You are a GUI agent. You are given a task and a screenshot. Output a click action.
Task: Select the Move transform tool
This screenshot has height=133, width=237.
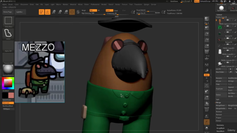54,12
